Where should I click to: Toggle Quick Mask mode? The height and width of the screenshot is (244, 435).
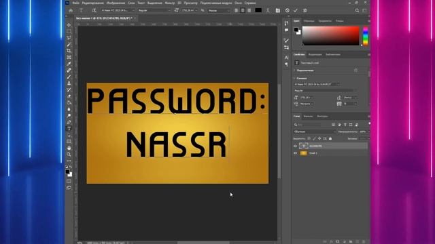point(69,181)
